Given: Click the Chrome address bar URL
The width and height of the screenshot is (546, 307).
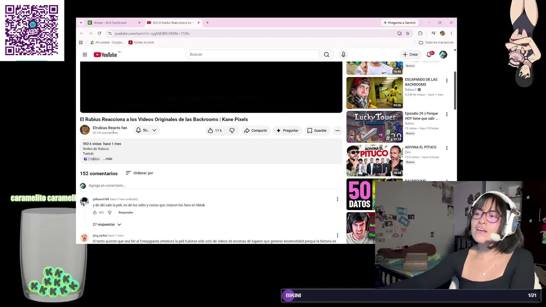Looking at the screenshot, I should [x=152, y=33].
